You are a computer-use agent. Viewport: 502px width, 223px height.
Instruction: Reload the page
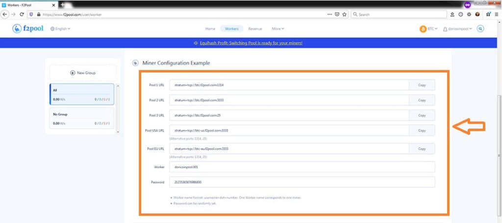[22, 14]
